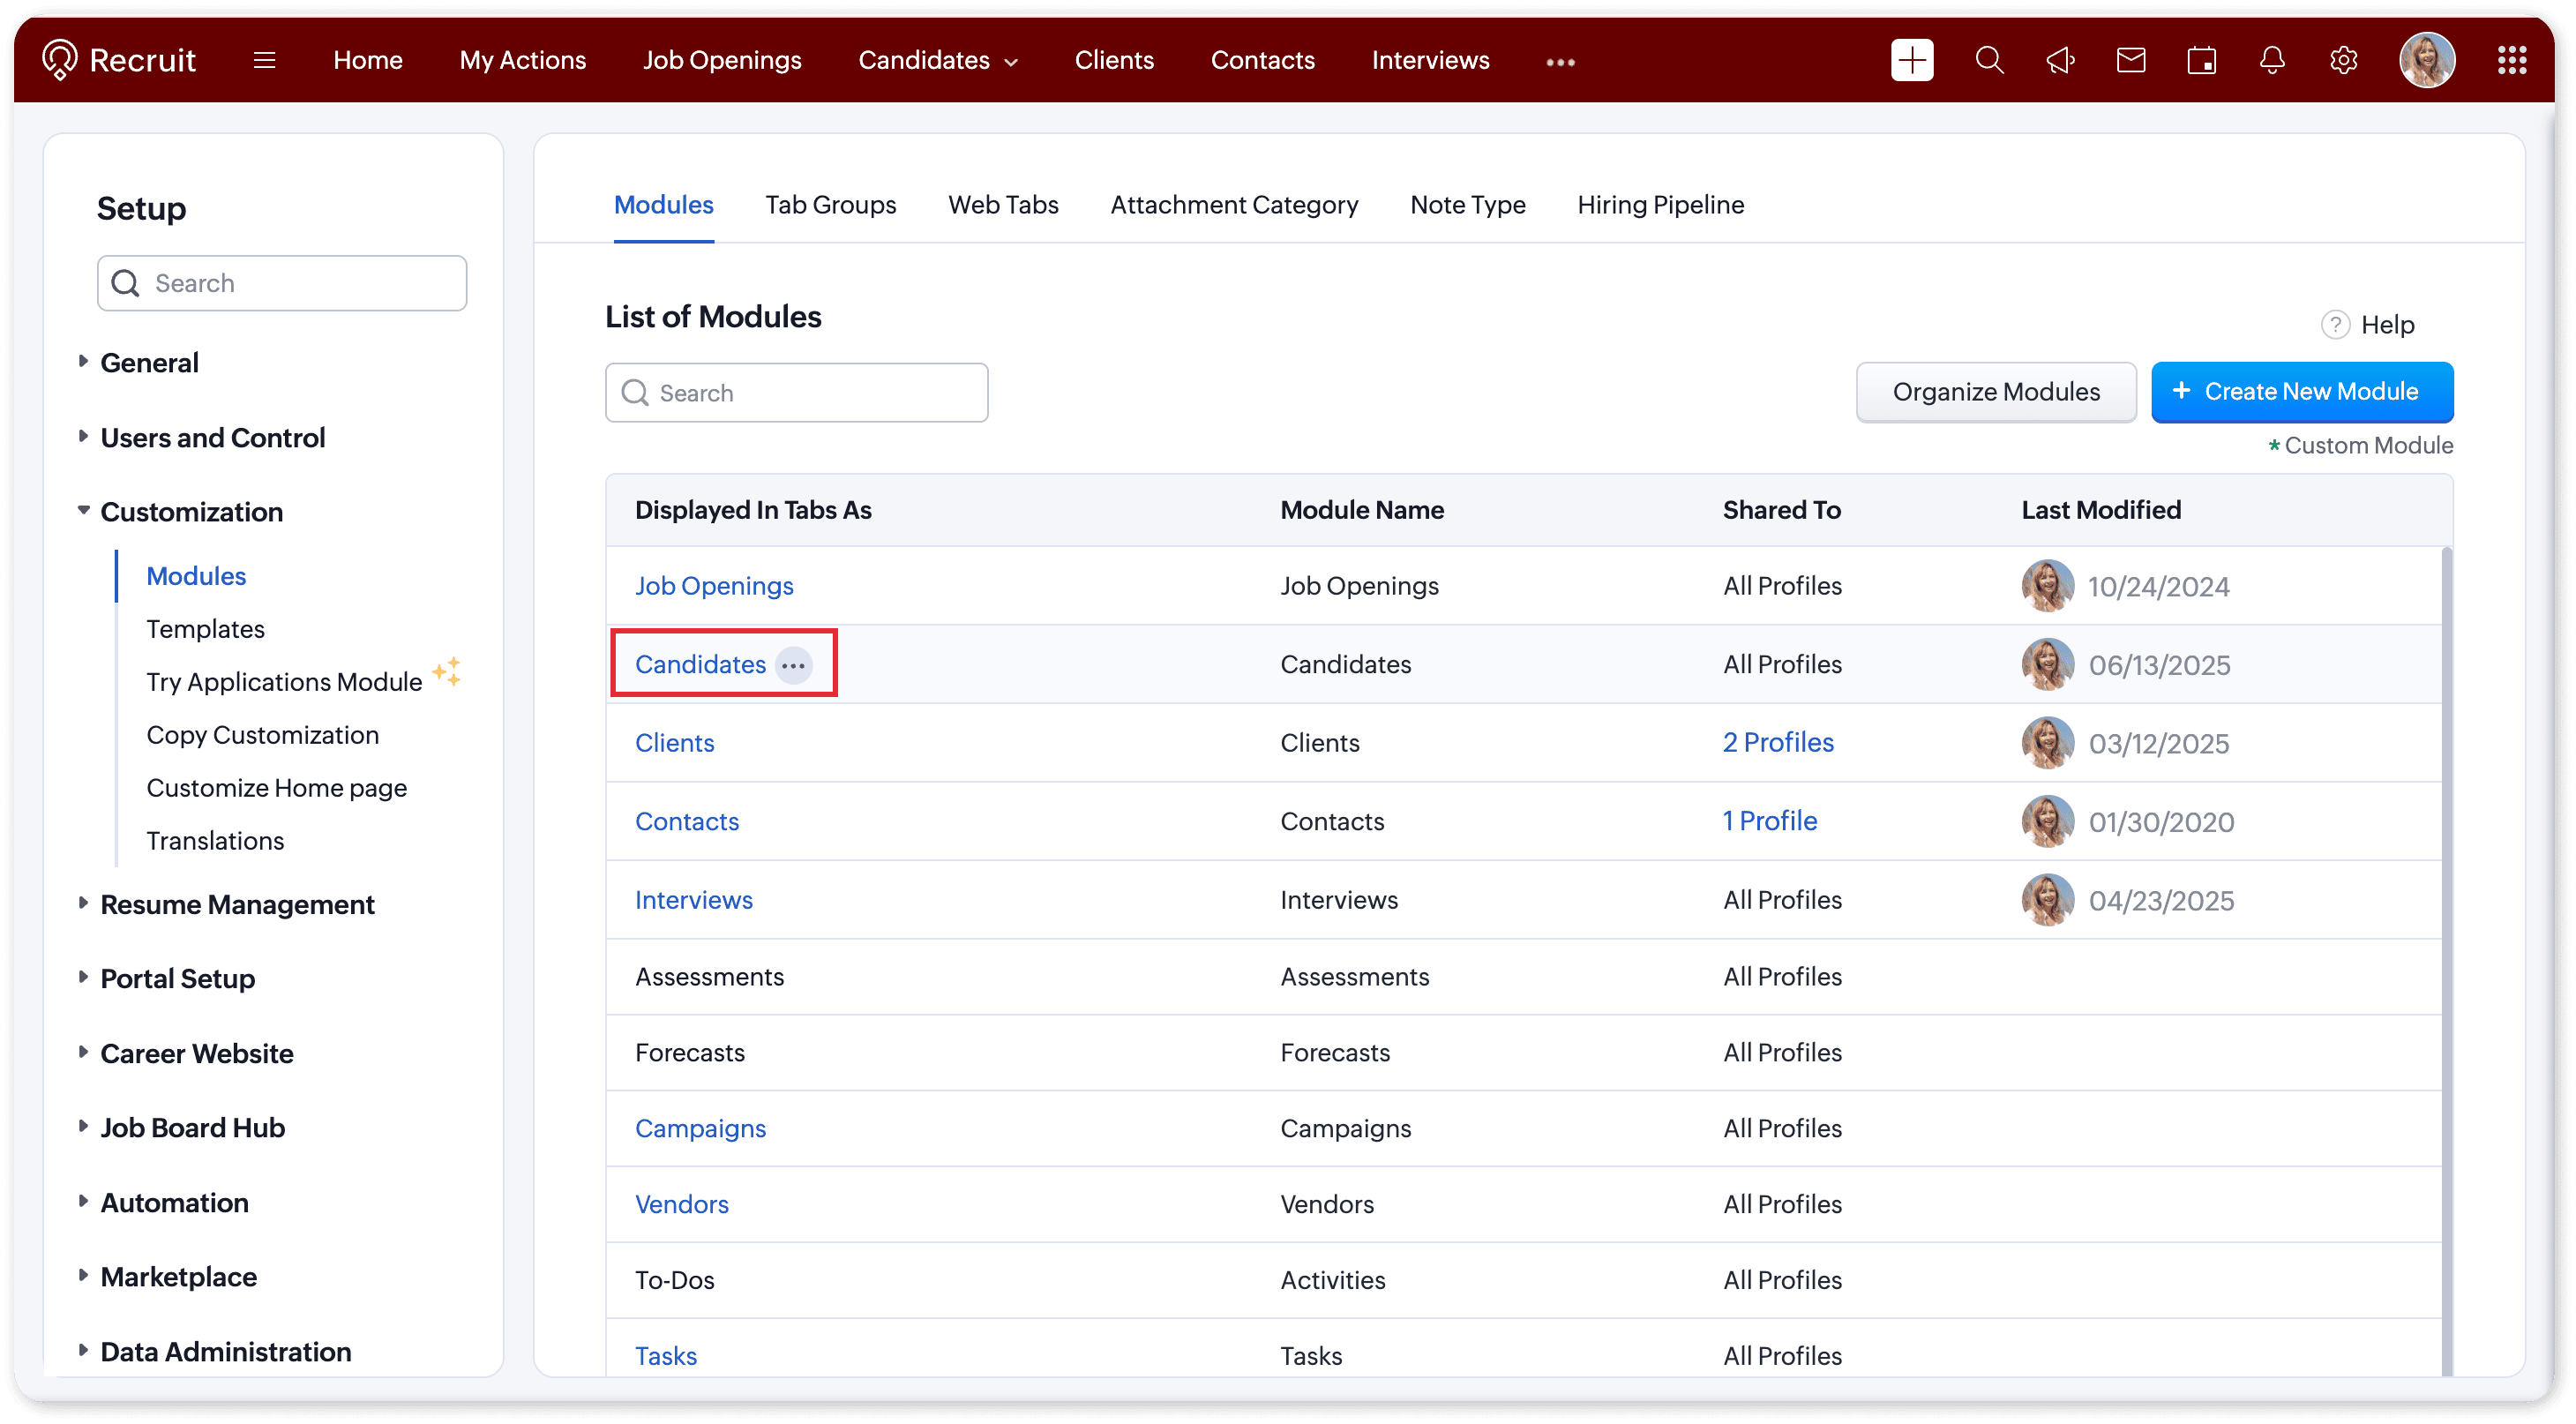The width and height of the screenshot is (2576, 1424).
Task: Open the mail envelope icon
Action: [x=2131, y=60]
